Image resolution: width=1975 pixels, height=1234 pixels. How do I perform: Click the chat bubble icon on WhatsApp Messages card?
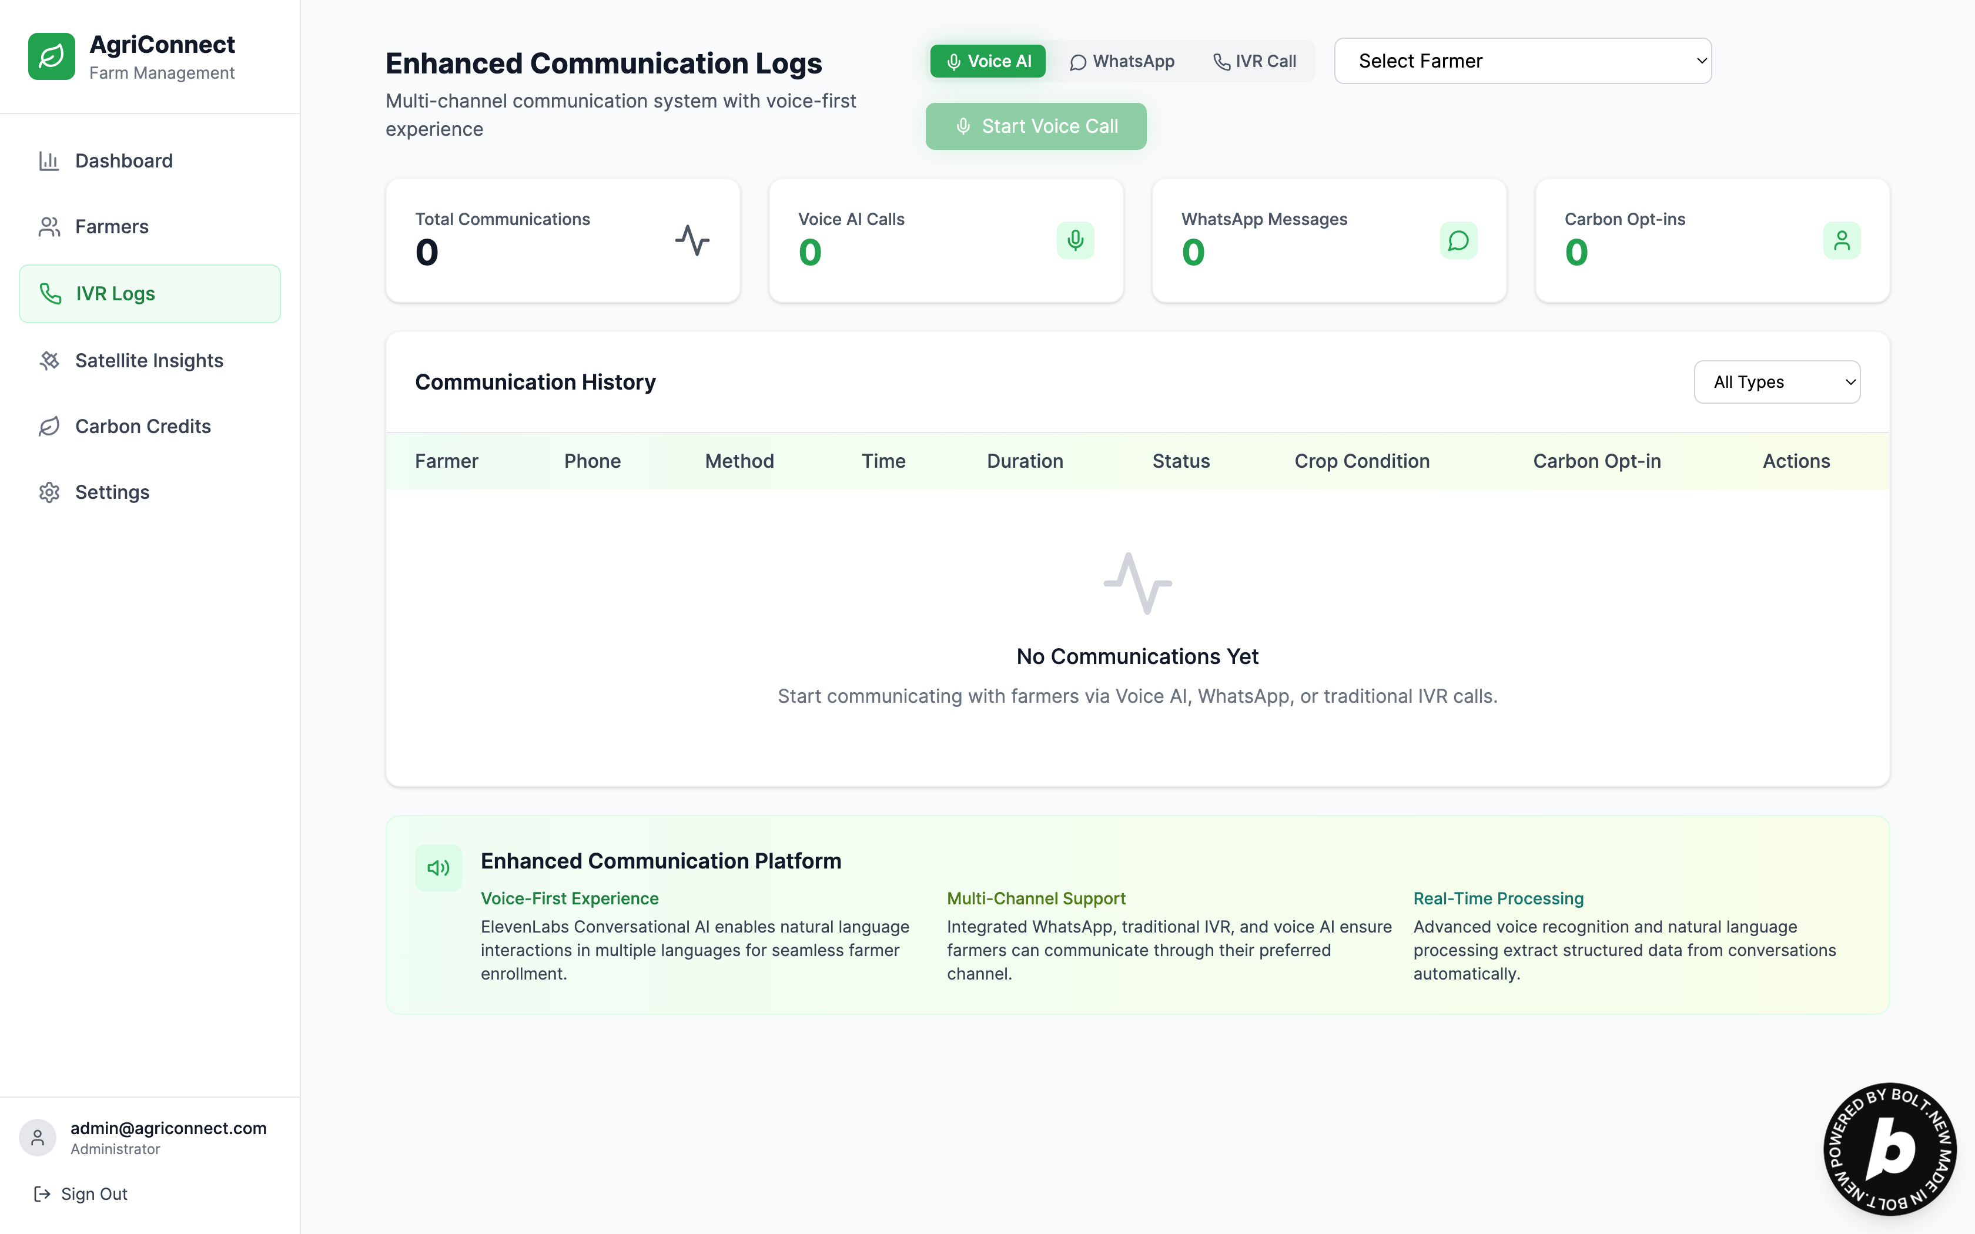pos(1458,240)
